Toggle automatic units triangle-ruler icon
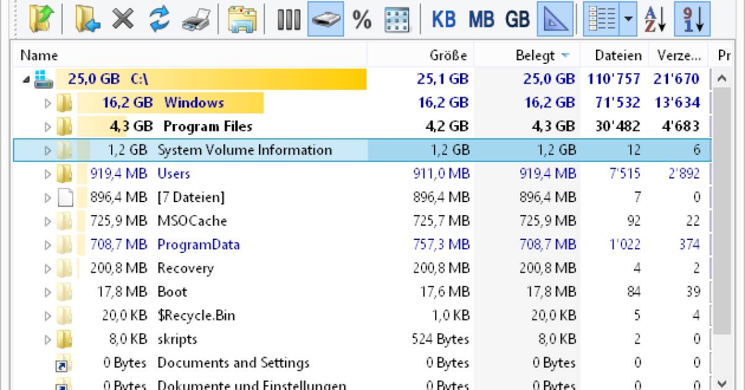This screenshot has height=390, width=745. coord(555,20)
